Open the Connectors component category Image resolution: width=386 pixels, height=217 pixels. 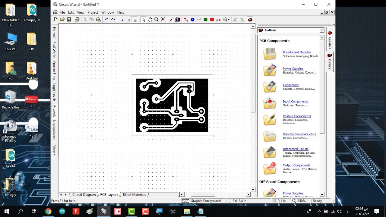(291, 85)
